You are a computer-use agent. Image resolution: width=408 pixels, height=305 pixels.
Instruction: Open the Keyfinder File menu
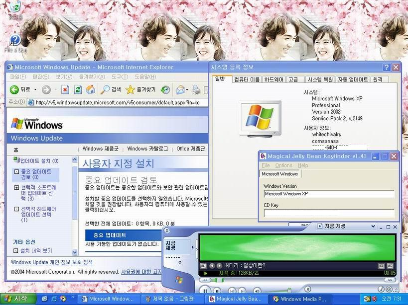[x=266, y=165]
